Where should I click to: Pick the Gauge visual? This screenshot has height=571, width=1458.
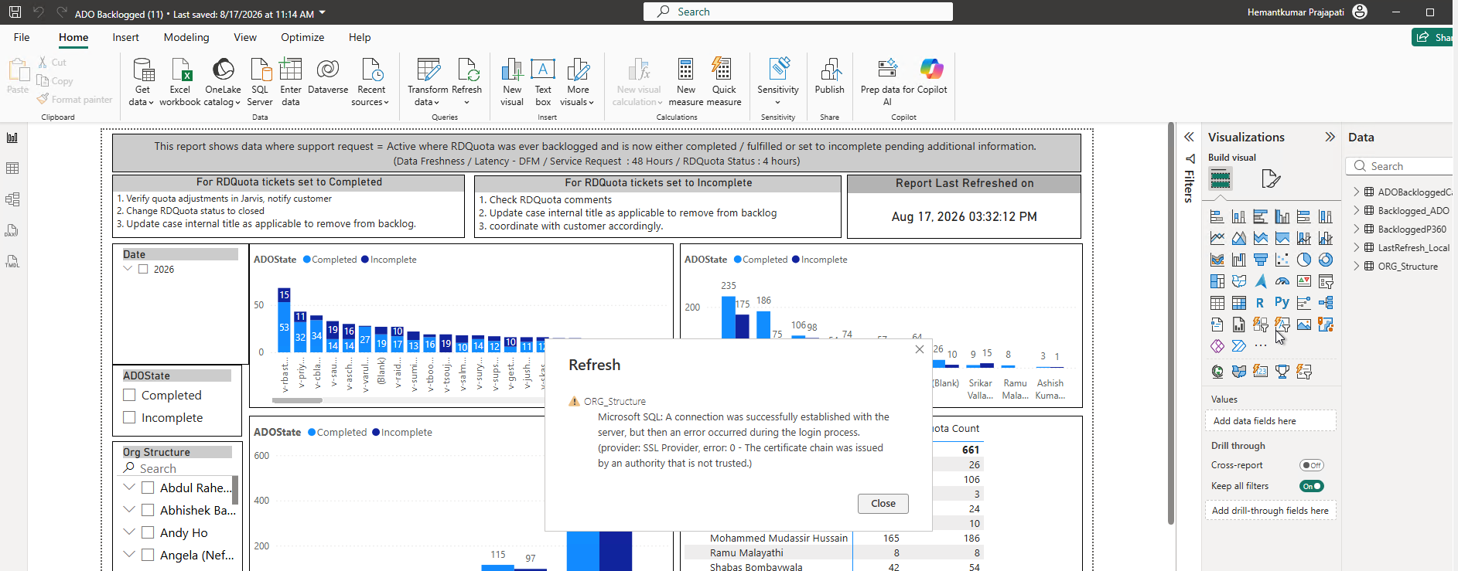[x=1282, y=281]
